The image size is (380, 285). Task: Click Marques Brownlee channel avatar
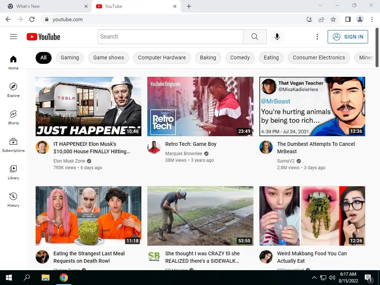154,147
